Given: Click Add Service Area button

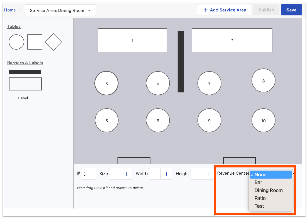Looking at the screenshot, I should pos(224,10).
